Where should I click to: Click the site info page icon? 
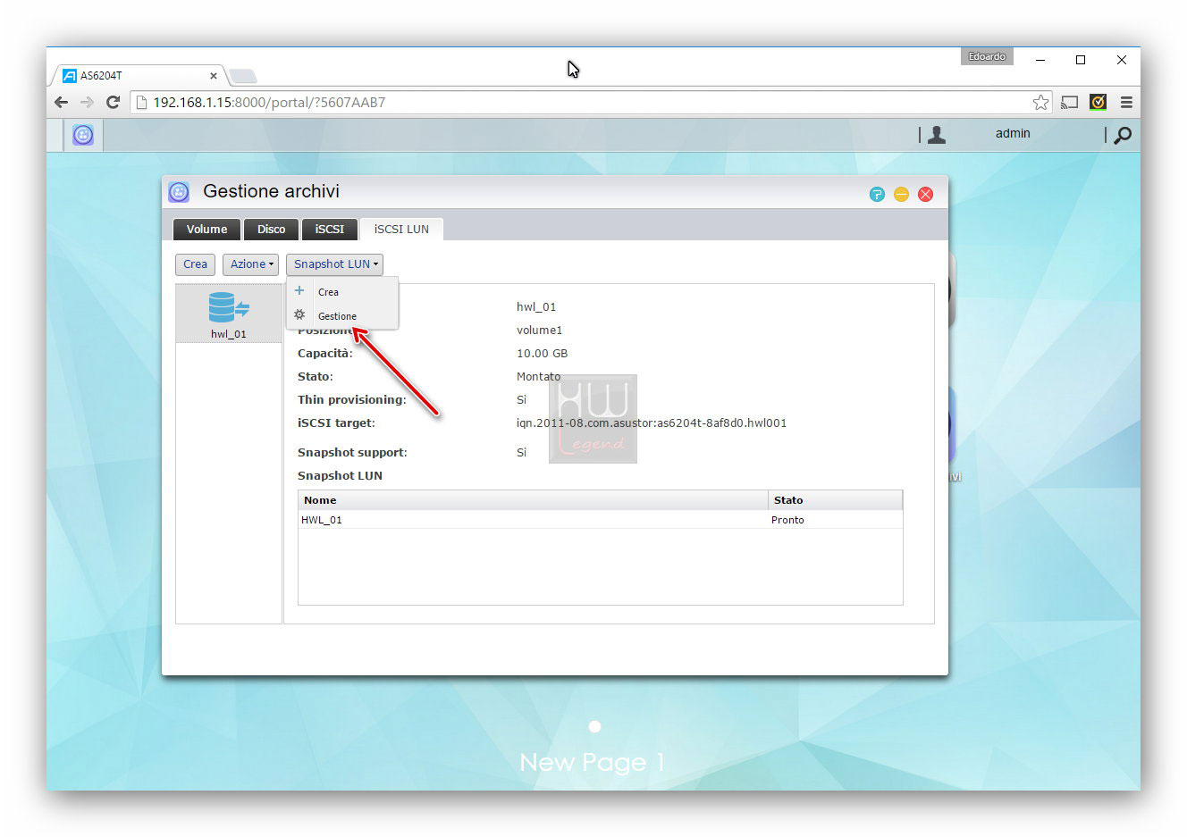pyautogui.click(x=141, y=103)
